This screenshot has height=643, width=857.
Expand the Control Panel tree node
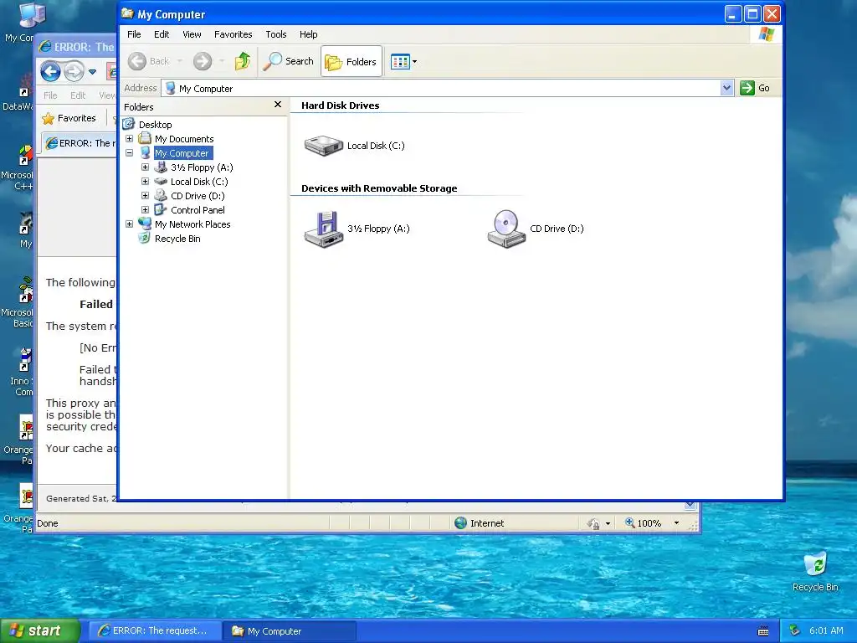point(146,210)
